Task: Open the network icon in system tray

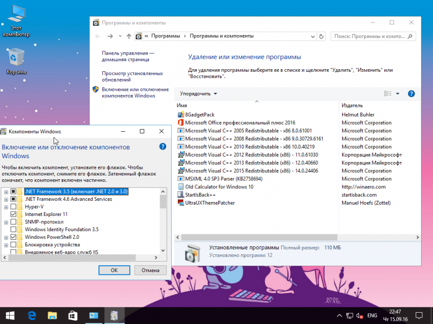Action: coord(350,316)
